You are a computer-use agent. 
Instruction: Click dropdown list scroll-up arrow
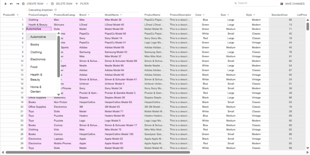coord(58,33)
